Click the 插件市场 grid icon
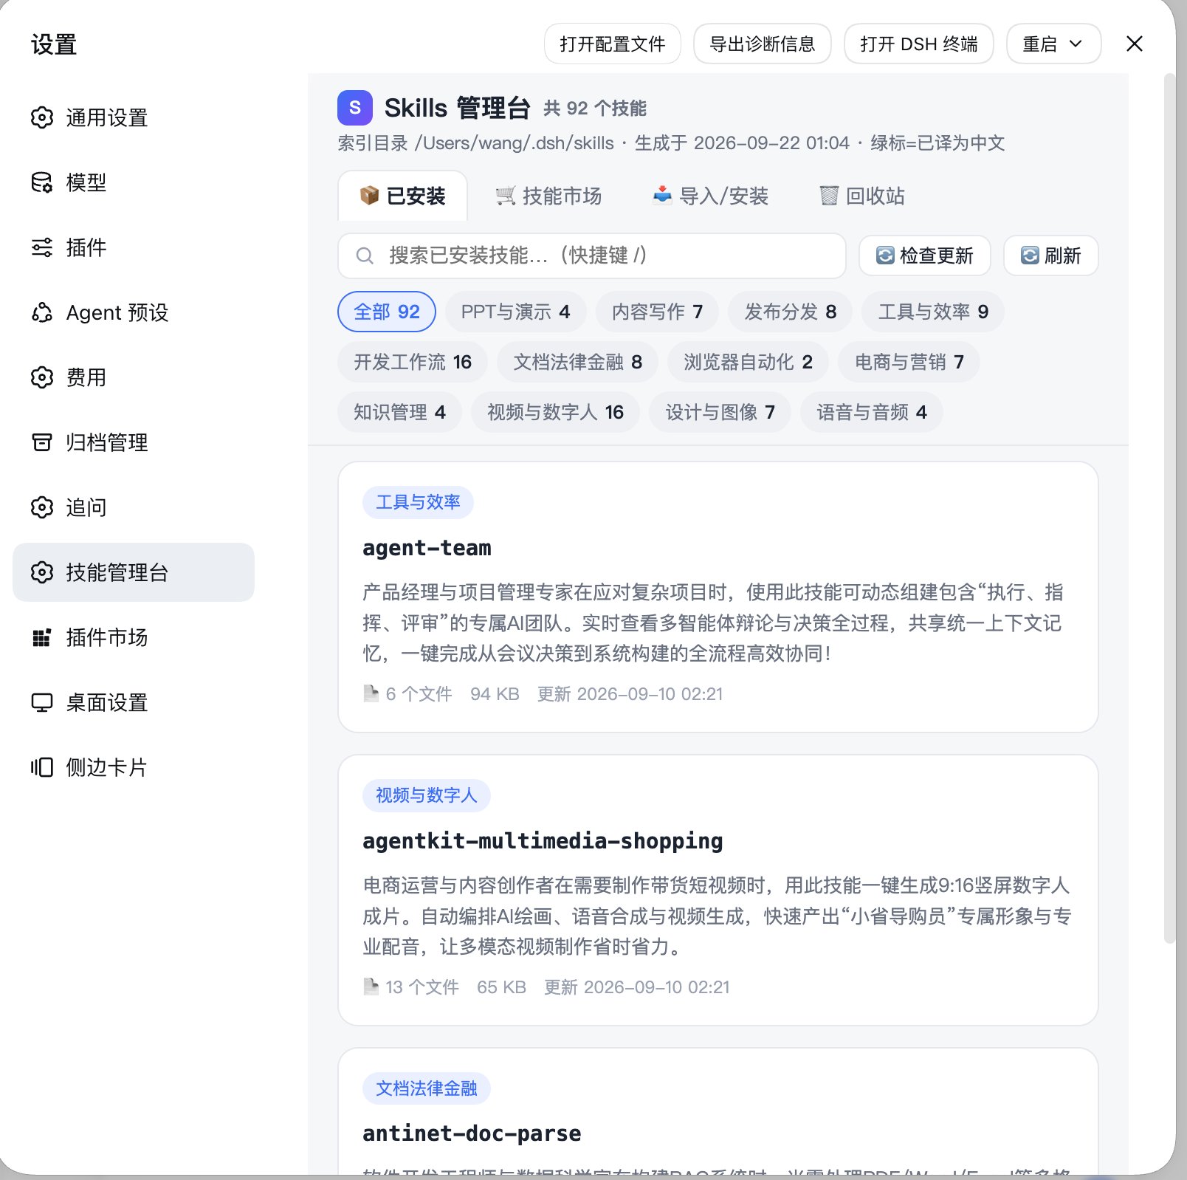This screenshot has height=1180, width=1187. (x=42, y=637)
